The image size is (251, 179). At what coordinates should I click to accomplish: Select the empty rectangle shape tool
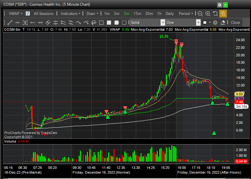pyautogui.click(x=101, y=22)
